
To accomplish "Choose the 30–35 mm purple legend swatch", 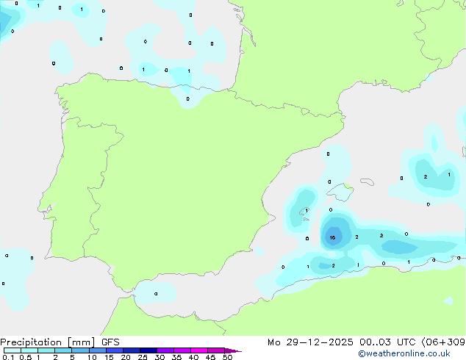I will [x=165, y=350].
